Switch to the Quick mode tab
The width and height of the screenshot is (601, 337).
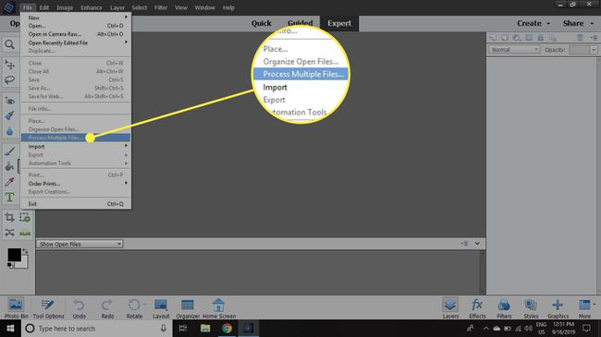coord(262,23)
